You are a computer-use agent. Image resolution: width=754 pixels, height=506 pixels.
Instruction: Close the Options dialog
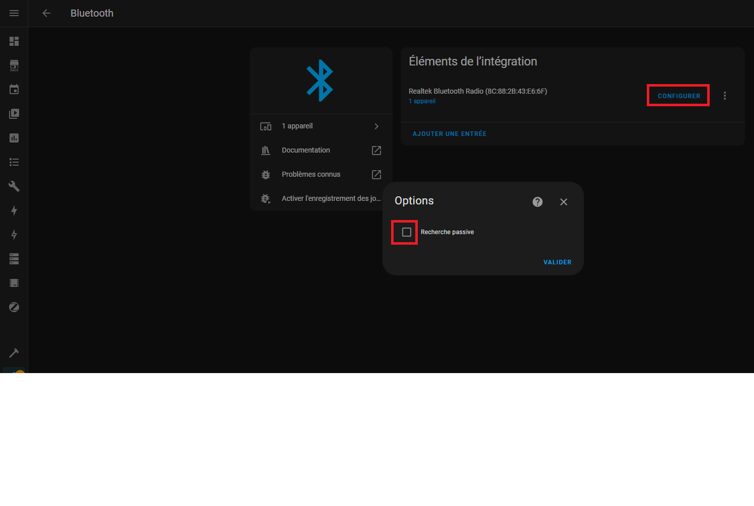click(x=564, y=202)
